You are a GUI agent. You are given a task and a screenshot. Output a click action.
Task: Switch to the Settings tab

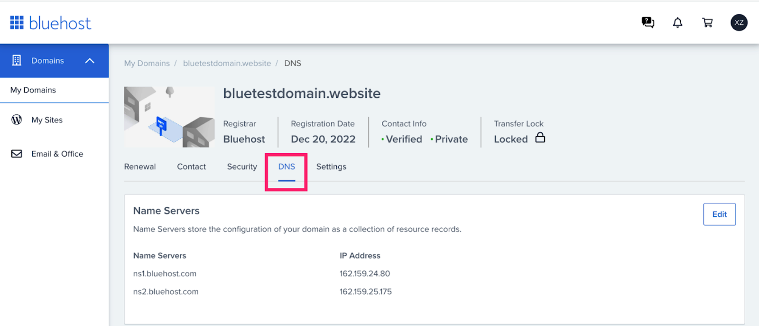pos(331,167)
